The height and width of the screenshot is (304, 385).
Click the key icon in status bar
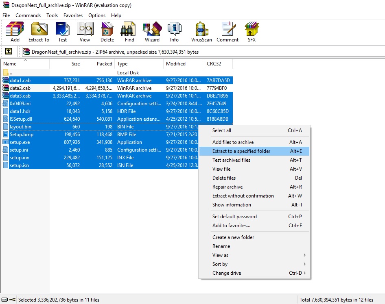pyautogui.click(x=12, y=300)
